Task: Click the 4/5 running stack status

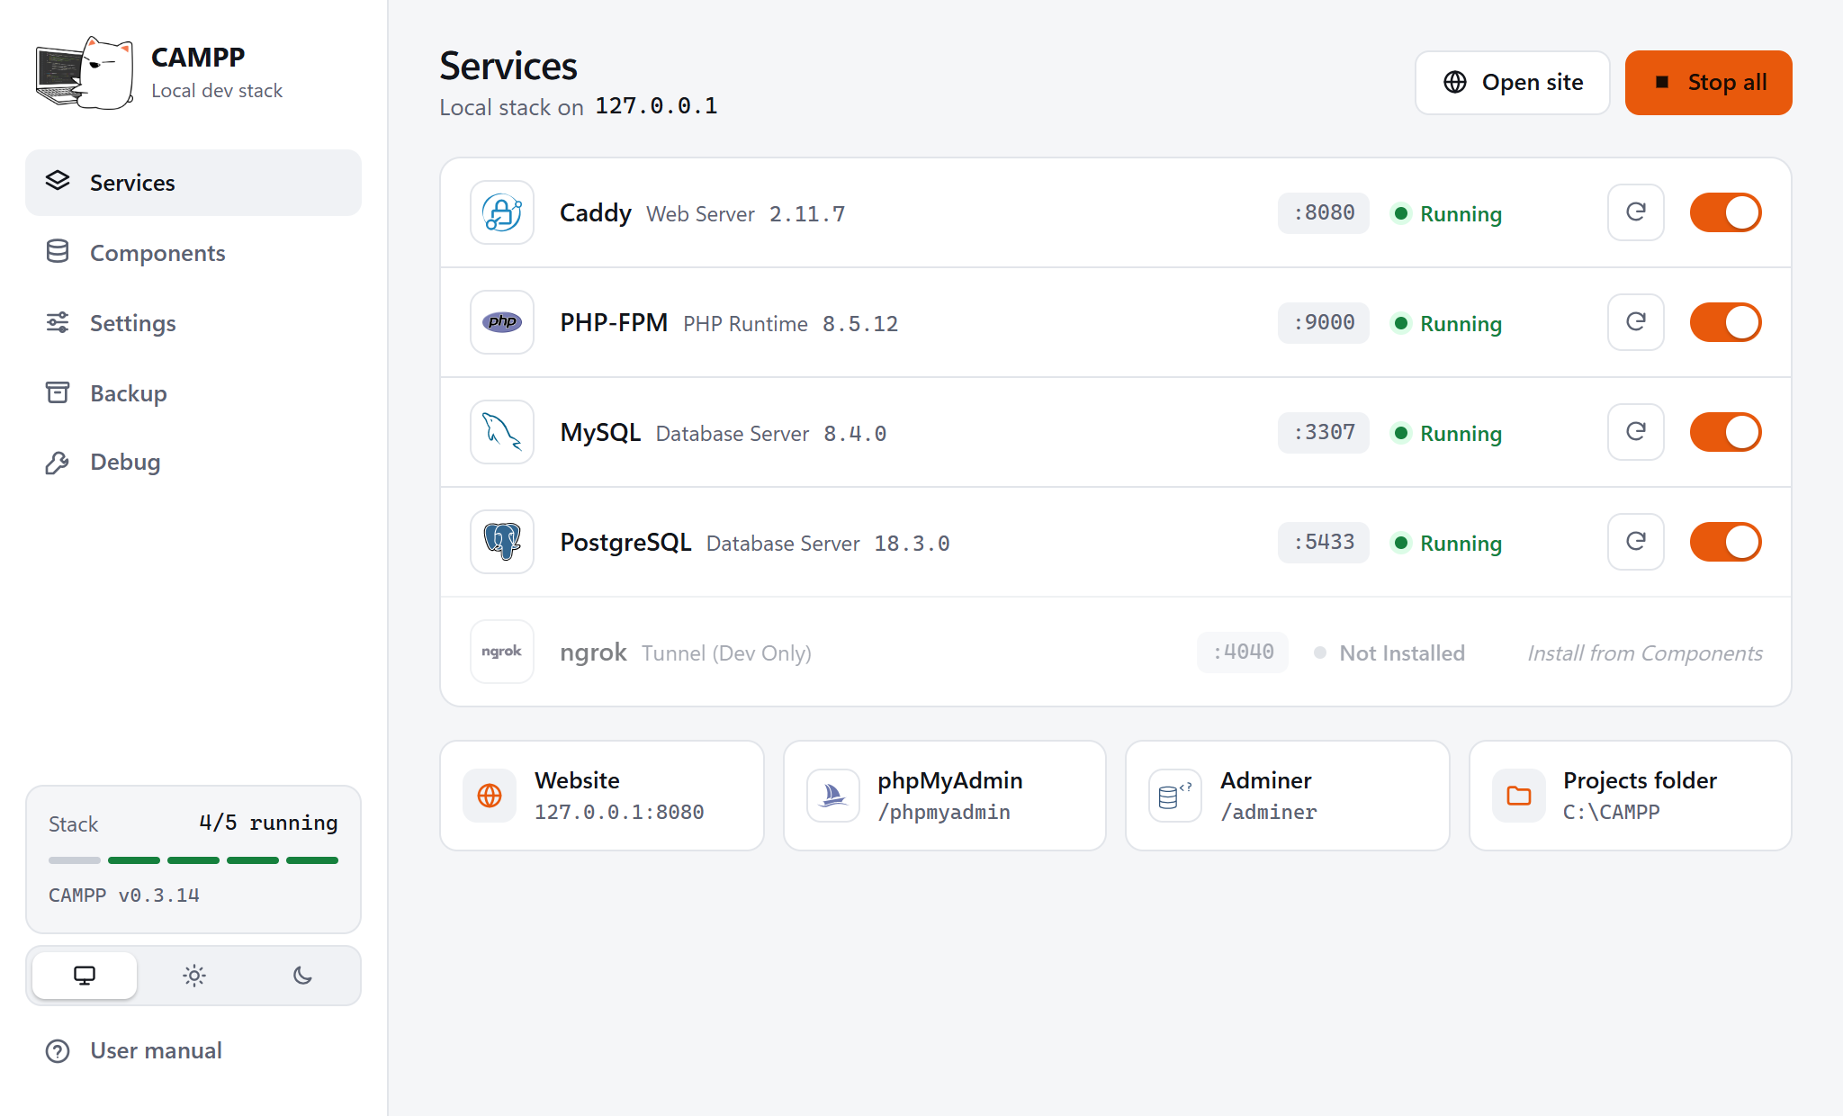Action: [268, 823]
